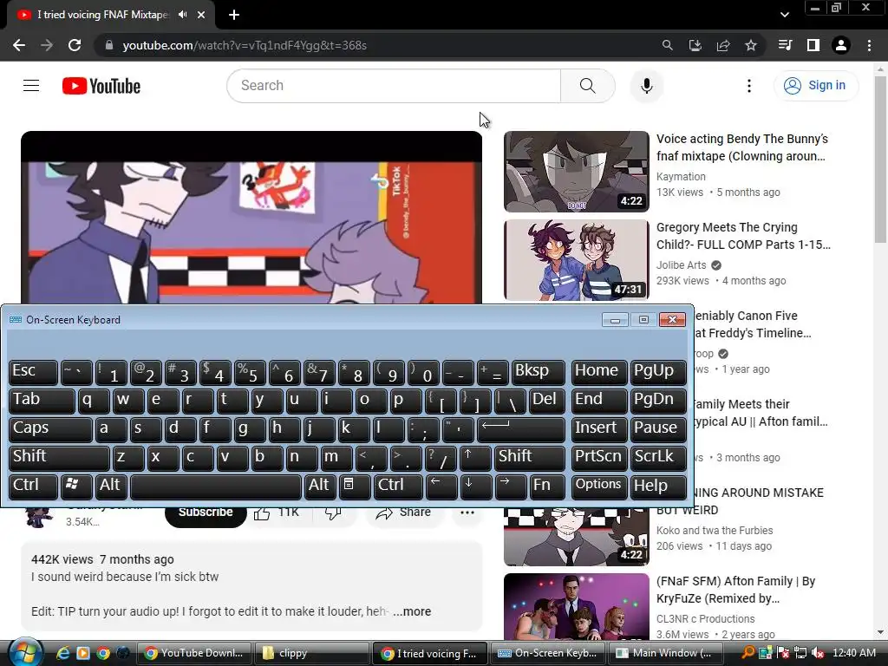Viewport: 888px width, 666px height.
Task: Open Voice acting Bendy The Bunny's video thumbnail
Action: (577, 172)
